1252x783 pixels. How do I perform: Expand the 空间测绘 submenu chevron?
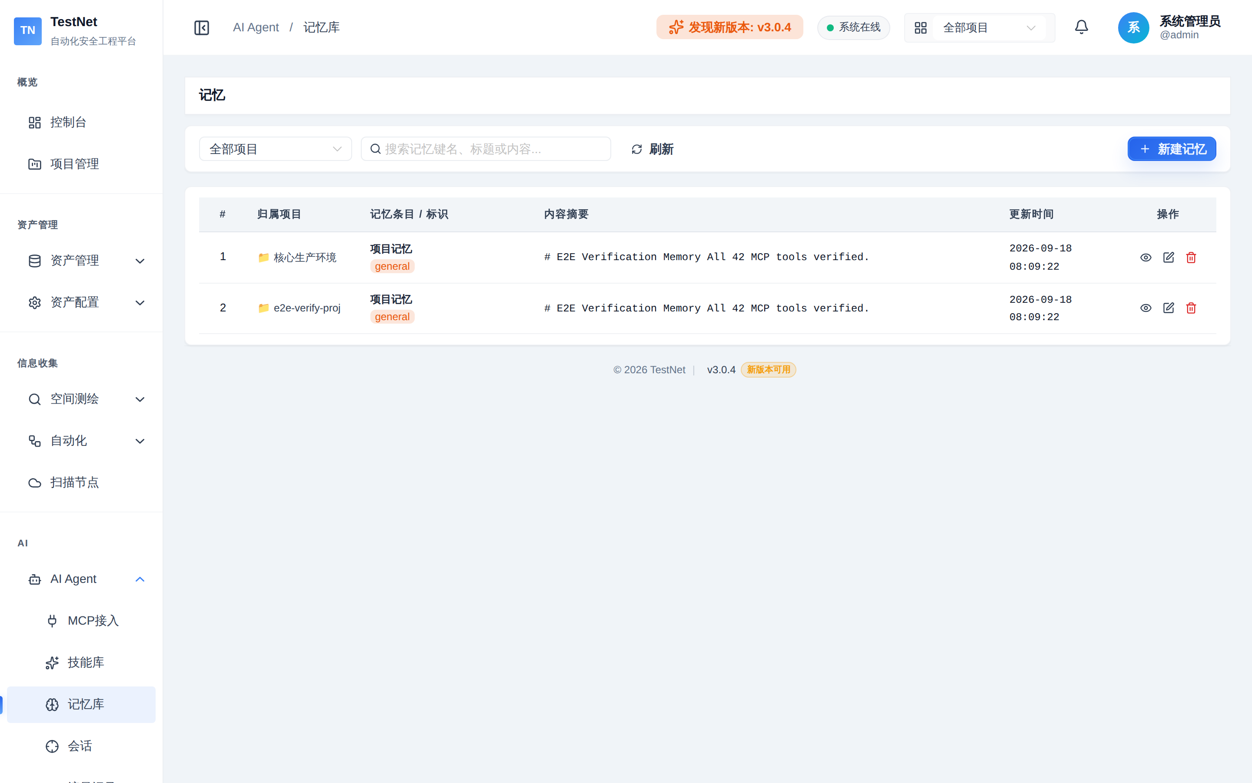point(140,399)
